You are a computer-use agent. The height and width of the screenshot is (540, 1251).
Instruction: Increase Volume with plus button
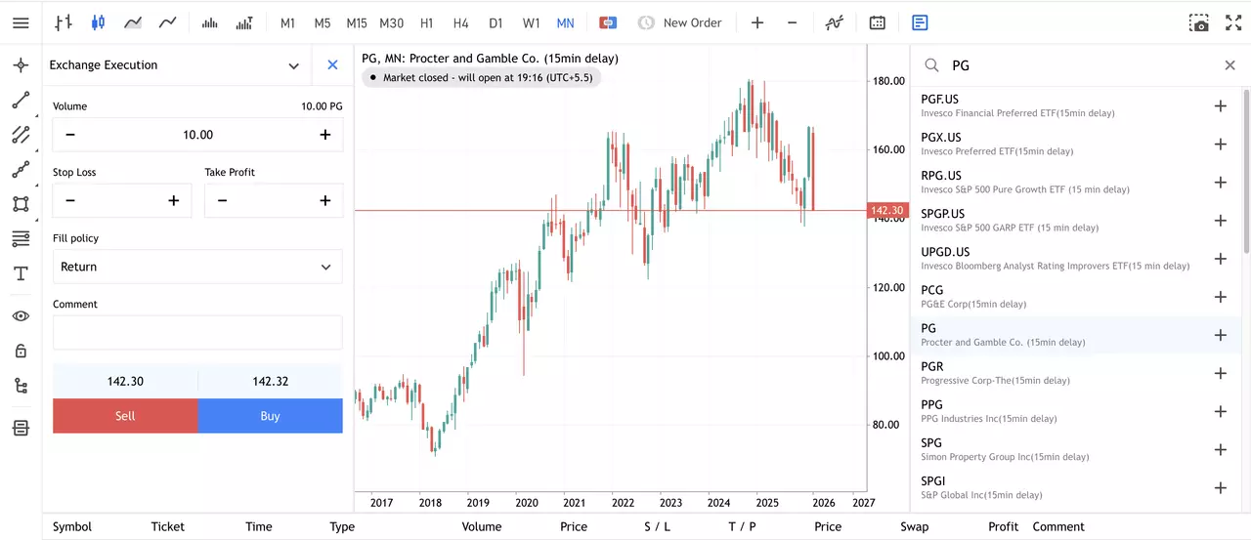point(325,135)
